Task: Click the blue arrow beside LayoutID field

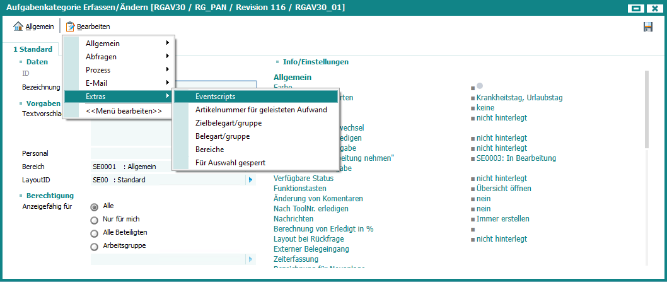Action: [250, 180]
